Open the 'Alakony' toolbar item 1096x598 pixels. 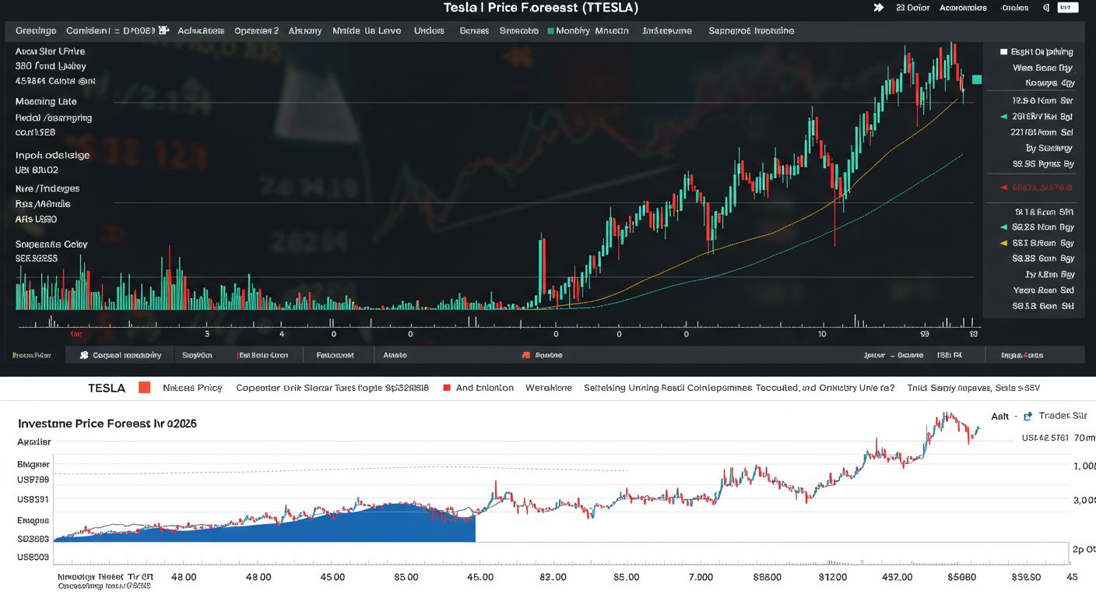click(x=304, y=31)
